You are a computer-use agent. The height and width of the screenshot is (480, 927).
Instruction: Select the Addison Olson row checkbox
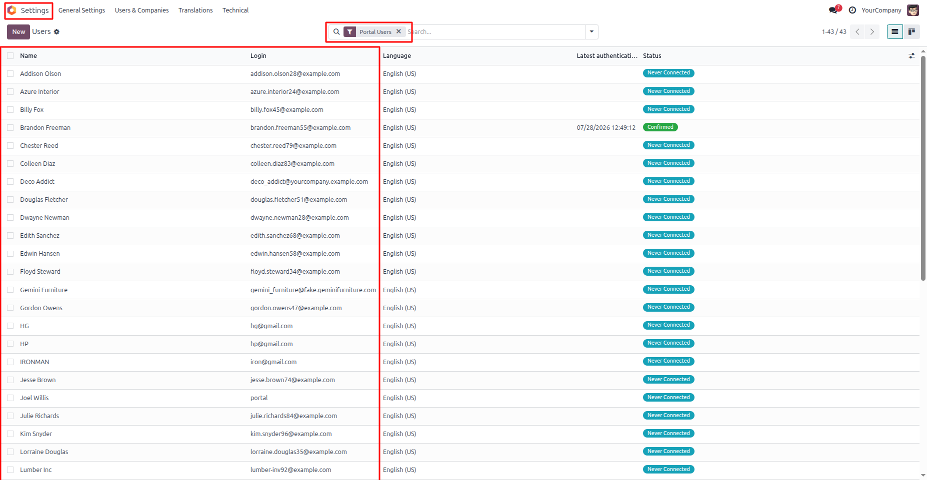[x=10, y=73]
